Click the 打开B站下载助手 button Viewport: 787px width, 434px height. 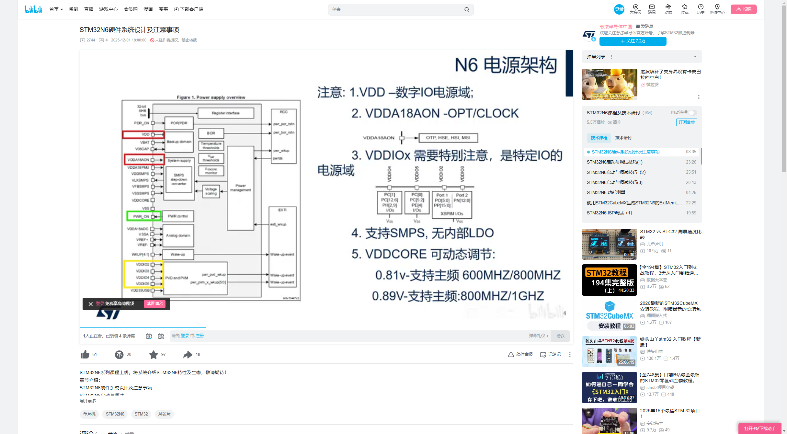pyautogui.click(x=760, y=428)
